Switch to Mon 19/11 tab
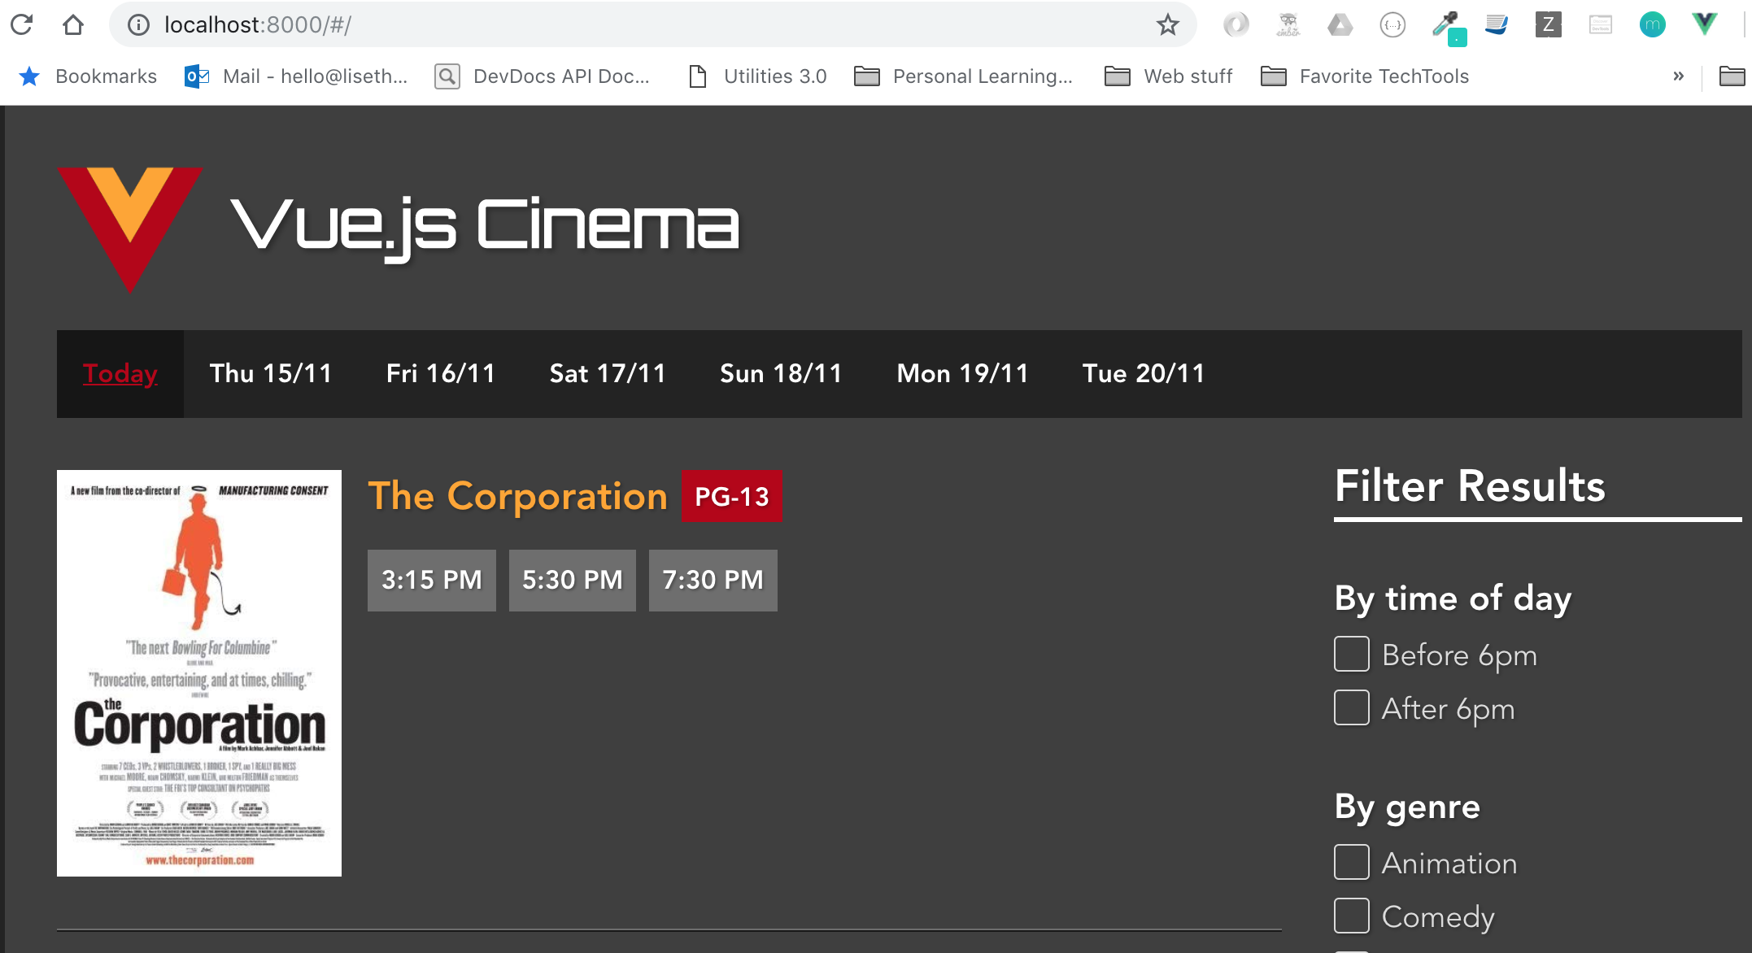 [962, 373]
